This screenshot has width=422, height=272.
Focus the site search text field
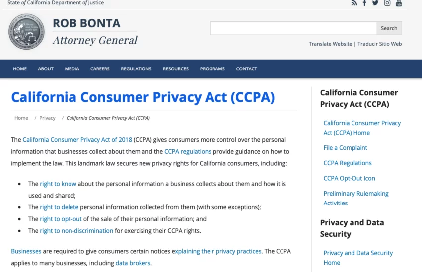click(x=293, y=28)
